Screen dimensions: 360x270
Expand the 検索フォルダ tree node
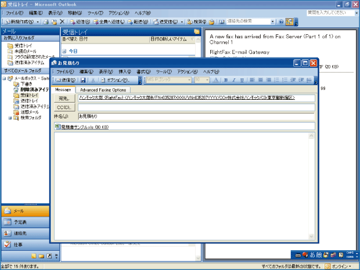pyautogui.click(x=10, y=118)
